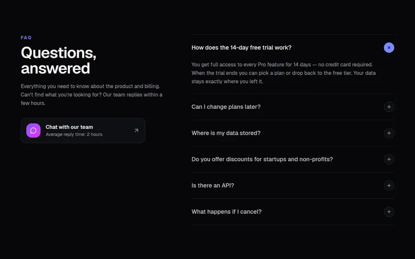Viewport: 415px width, 259px height.
Task: Expand plus icon for cancel question
Action: (x=389, y=212)
